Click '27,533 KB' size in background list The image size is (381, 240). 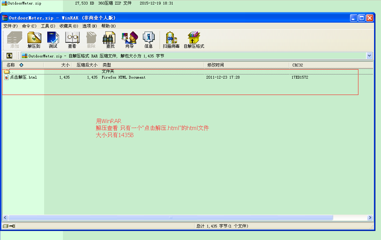tap(84, 3)
